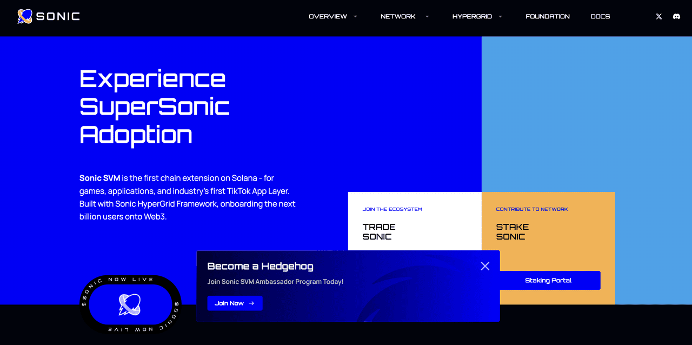
Task: Open the Network menu
Action: pos(398,17)
